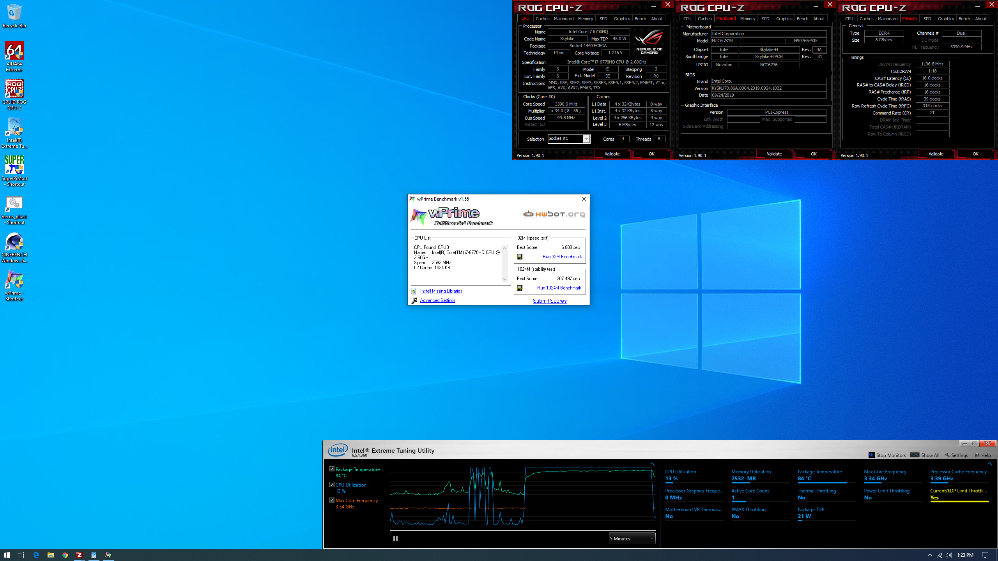This screenshot has width=998, height=561.
Task: Pause the XTU monitoring graph
Action: click(x=395, y=538)
